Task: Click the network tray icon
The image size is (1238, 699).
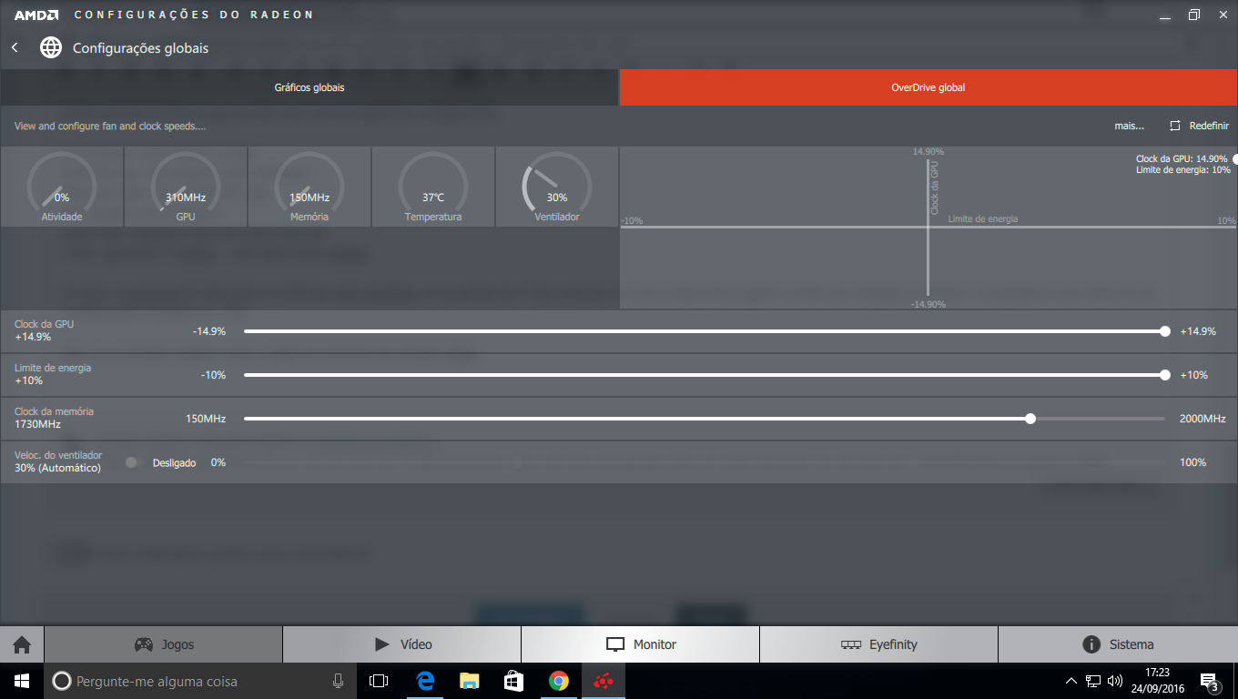Action: tap(1093, 681)
